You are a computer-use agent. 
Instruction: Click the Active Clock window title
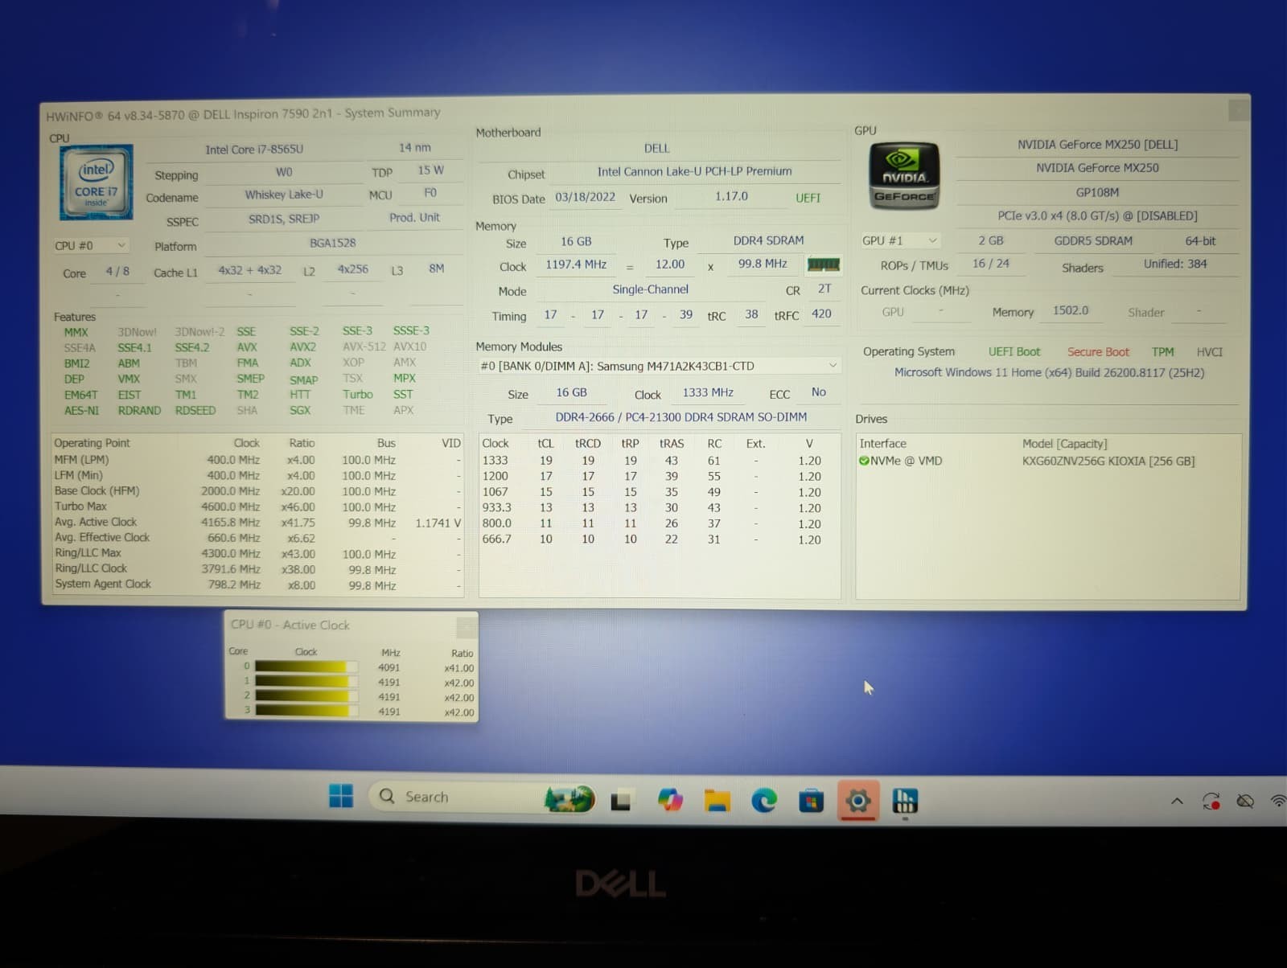290,625
